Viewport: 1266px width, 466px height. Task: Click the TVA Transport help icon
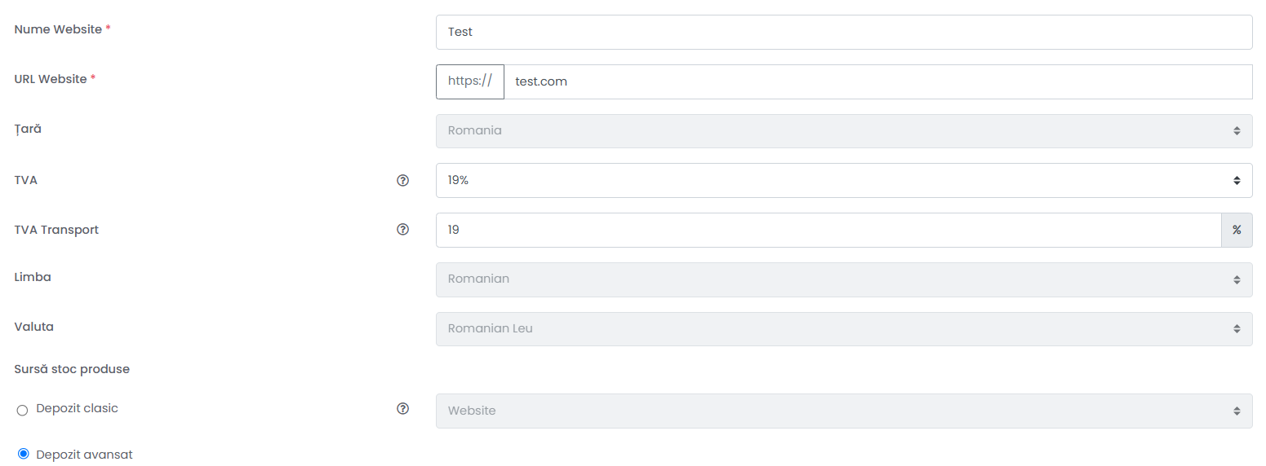(402, 230)
